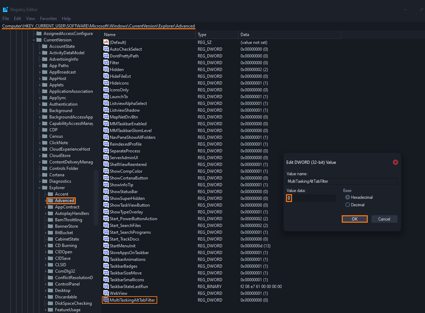Open the Edit menu

[18, 19]
